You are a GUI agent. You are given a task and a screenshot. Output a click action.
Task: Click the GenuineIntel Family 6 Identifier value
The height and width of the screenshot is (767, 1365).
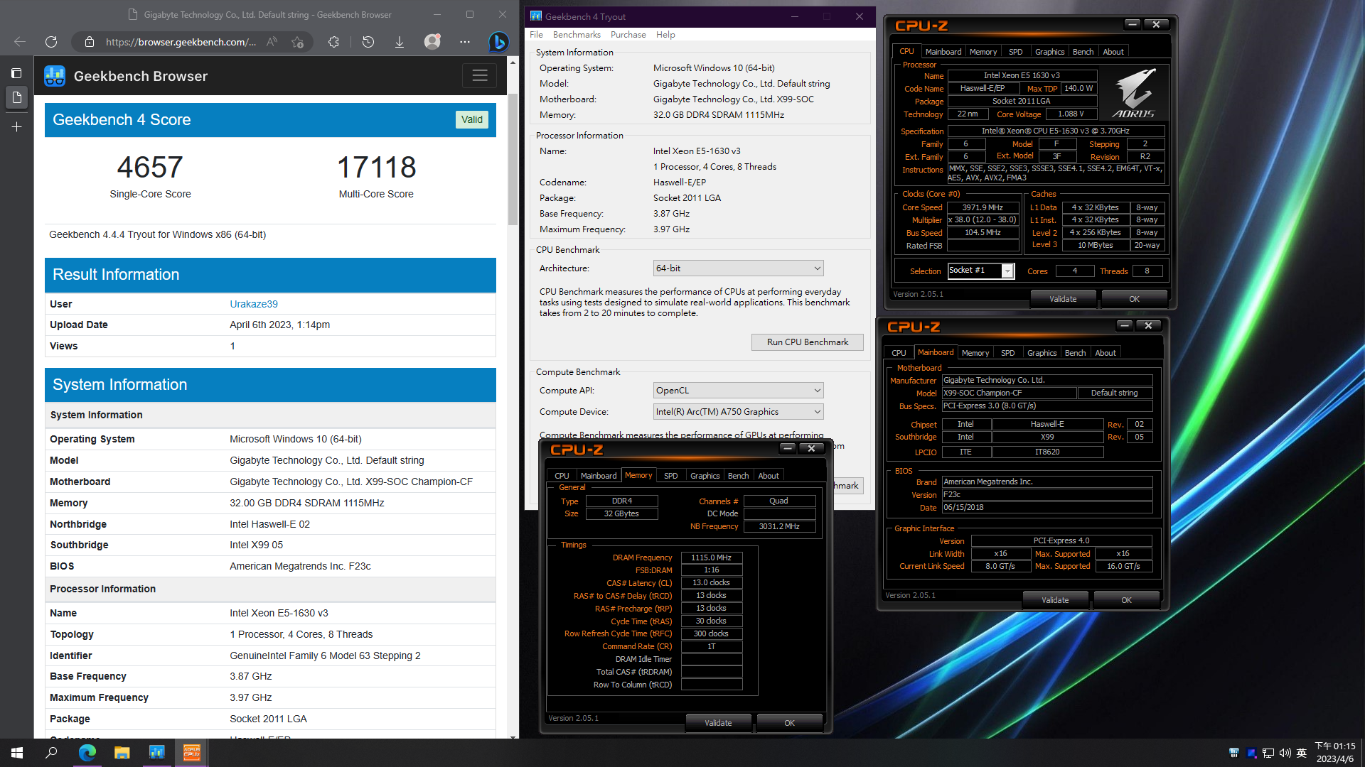(x=325, y=656)
